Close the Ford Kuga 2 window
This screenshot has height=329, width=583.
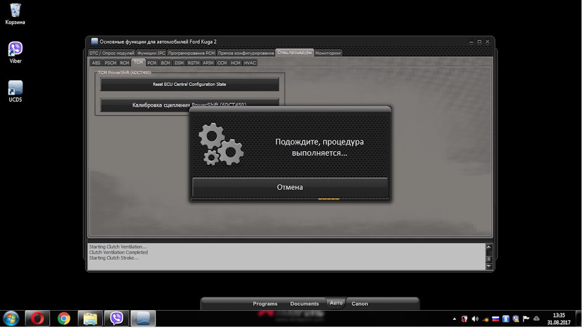[x=488, y=42]
